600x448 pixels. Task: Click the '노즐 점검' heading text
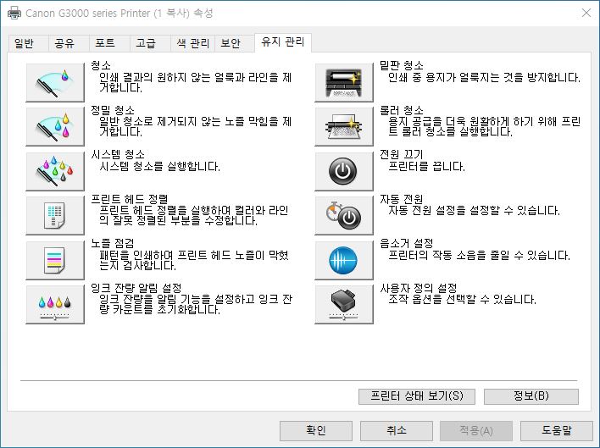[x=113, y=244]
